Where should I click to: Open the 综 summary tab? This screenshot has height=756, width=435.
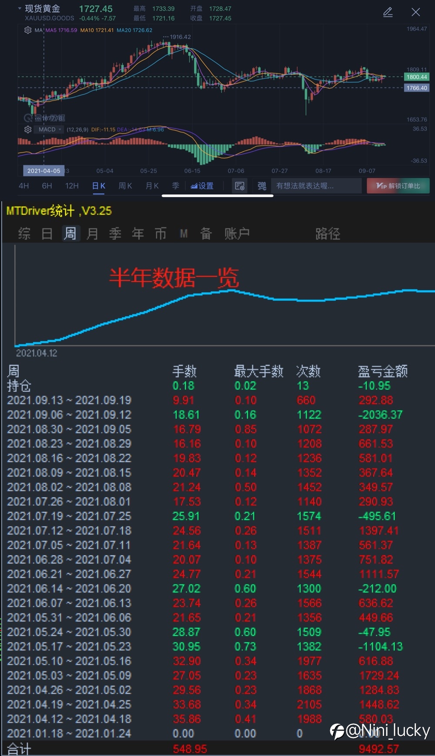[x=24, y=234]
